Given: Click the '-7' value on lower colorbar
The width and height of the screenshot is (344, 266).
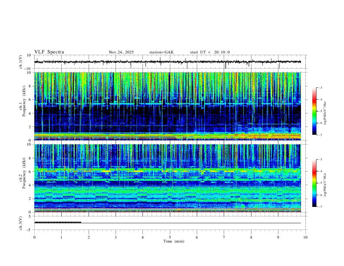Looking at the screenshot, I should pos(320,207).
